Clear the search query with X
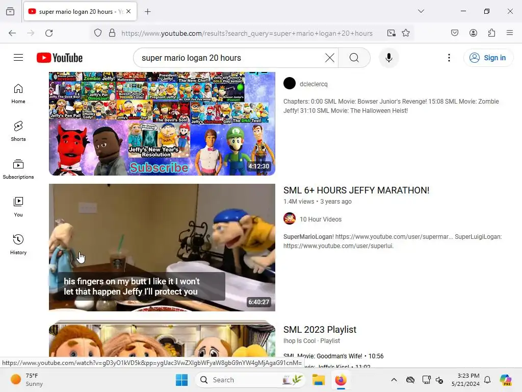 (x=330, y=58)
